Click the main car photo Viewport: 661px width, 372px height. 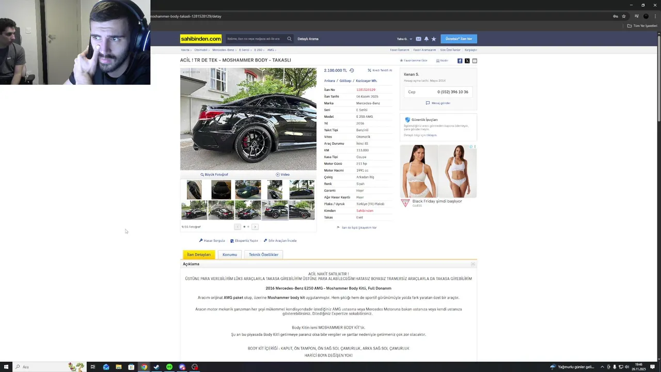coord(248,119)
